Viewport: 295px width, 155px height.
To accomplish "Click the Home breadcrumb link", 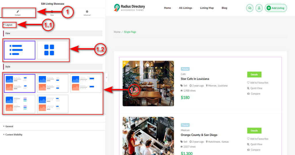I will click(117, 32).
